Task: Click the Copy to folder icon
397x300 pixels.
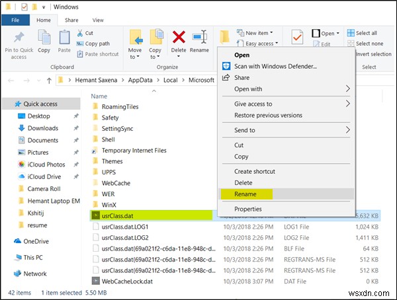Action: [156, 37]
